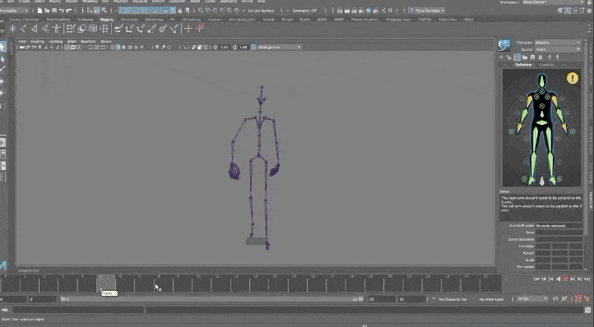The image size is (594, 327).
Task: Click the Redo arrow icon
Action: click(68, 11)
